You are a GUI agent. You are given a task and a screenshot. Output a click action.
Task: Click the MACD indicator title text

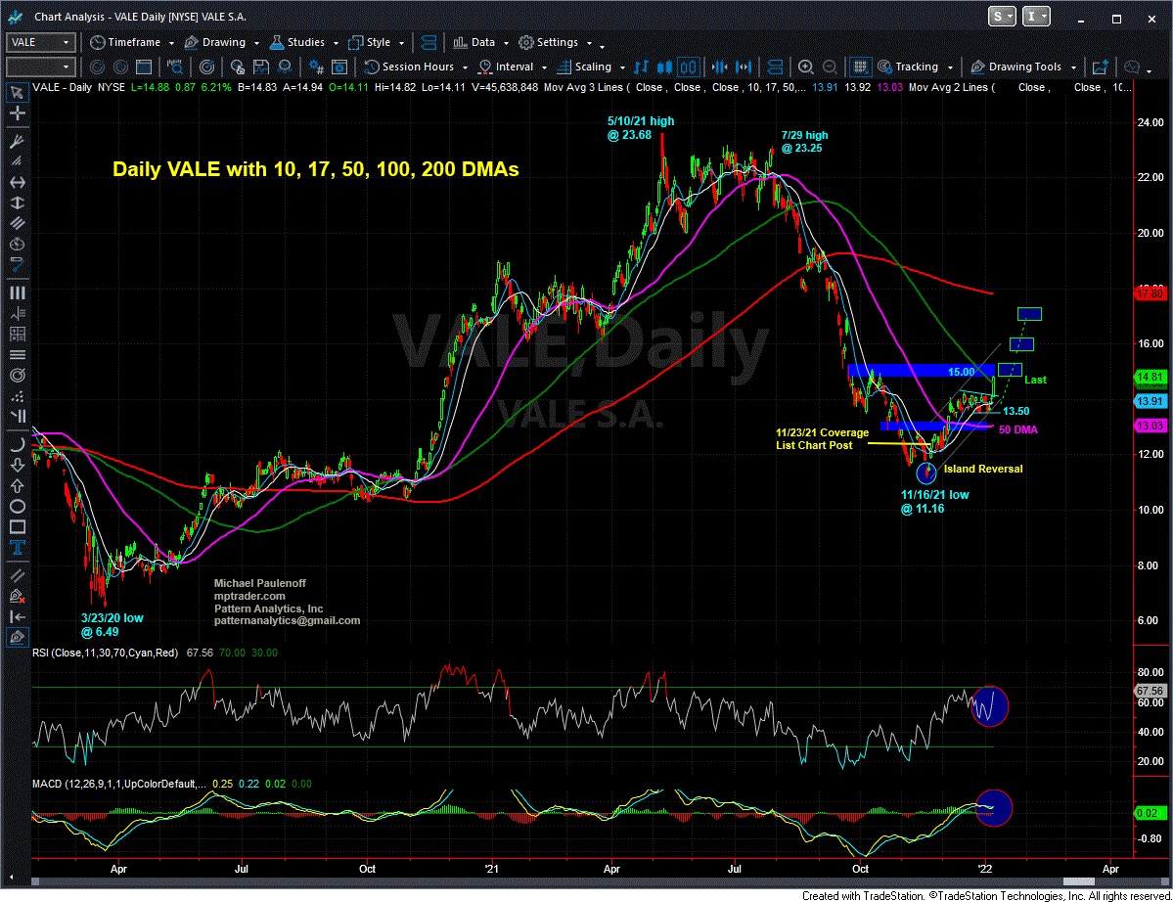[119, 784]
